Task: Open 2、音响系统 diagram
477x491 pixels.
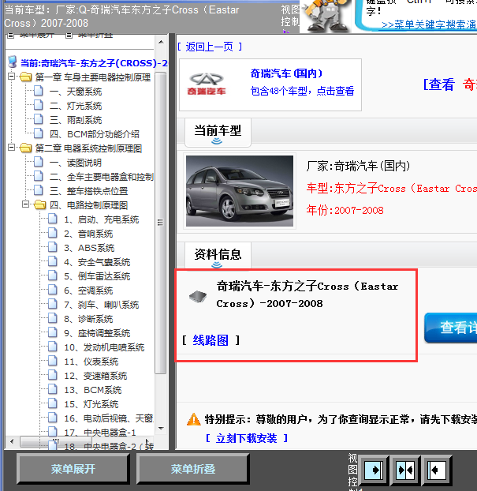Action: pyautogui.click(x=88, y=234)
